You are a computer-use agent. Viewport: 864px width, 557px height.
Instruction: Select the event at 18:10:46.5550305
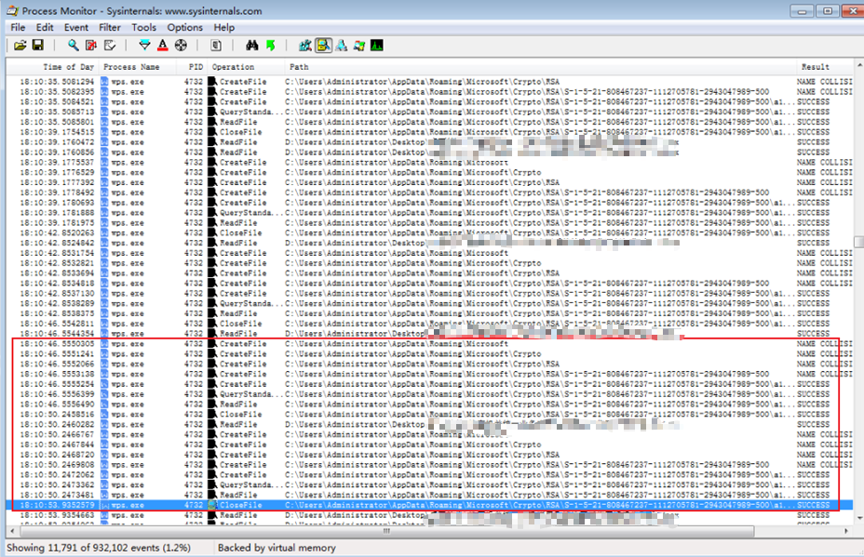pos(430,344)
